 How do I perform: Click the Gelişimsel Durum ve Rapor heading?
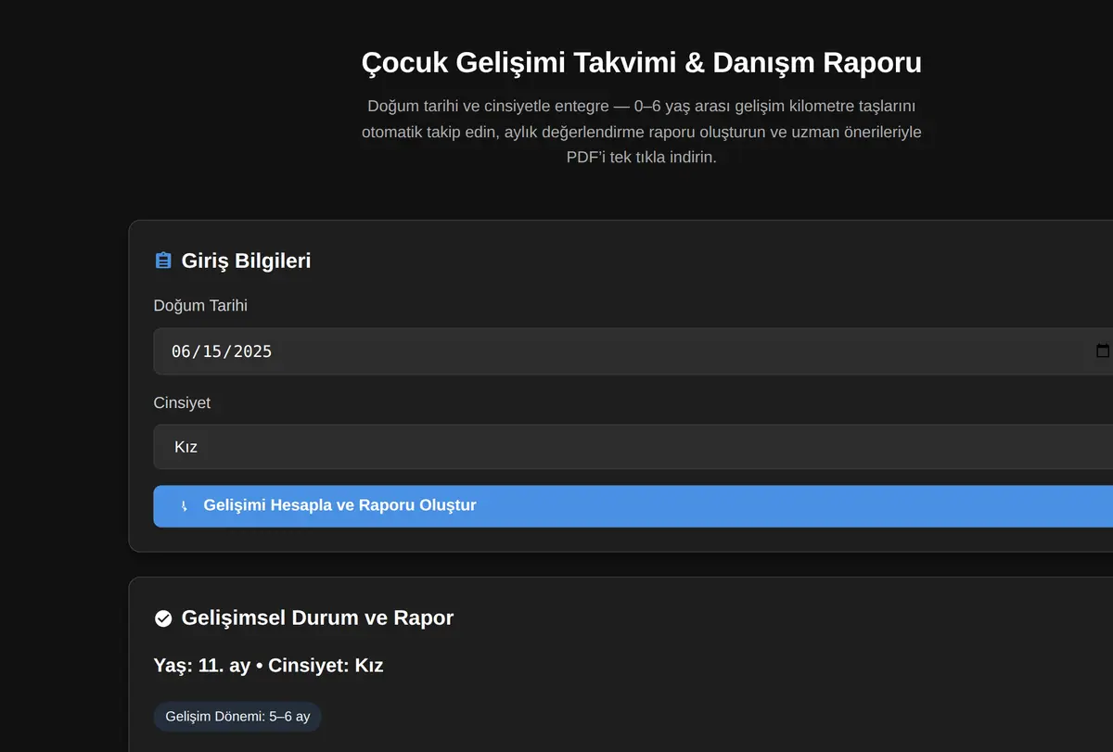tap(317, 618)
